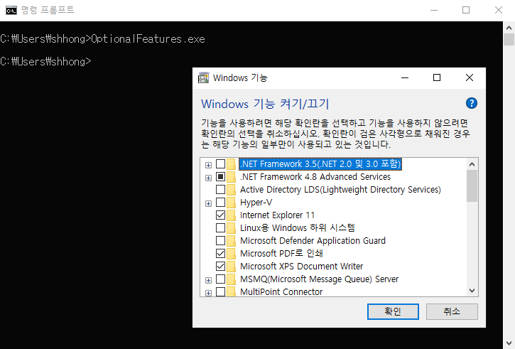515x349 pixels.
Task: Select the Active Directory LDS item label
Action: point(340,190)
